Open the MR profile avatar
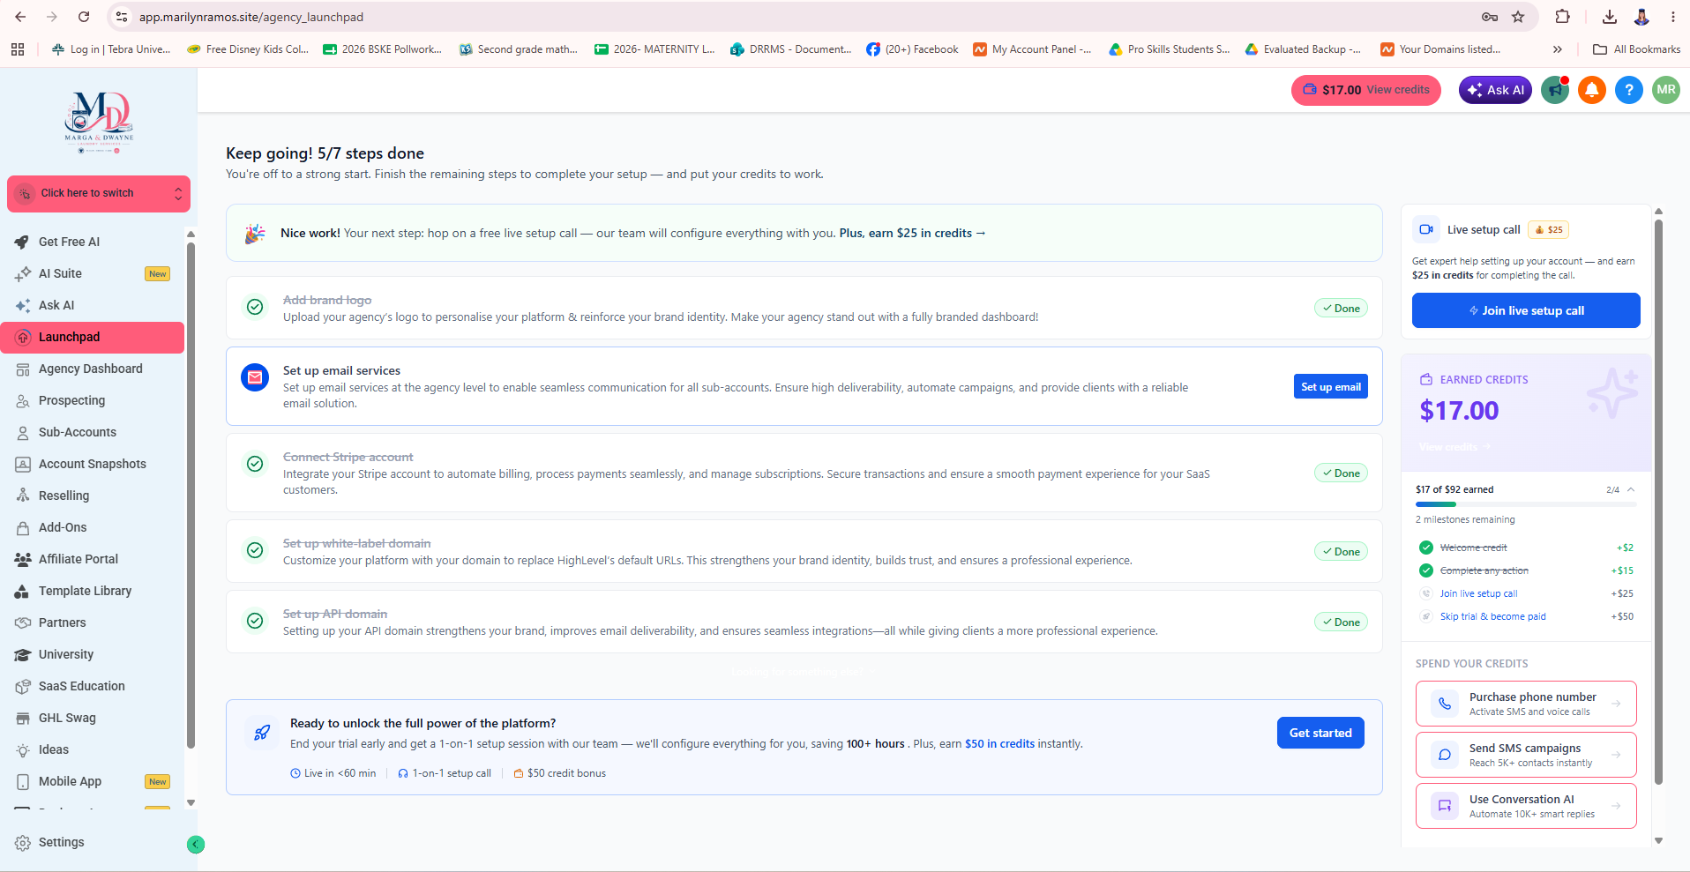Screen dimensions: 1690x872 coord(1666,90)
